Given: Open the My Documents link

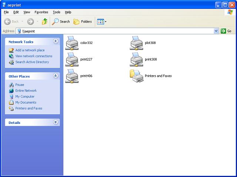Looking at the screenshot, I should tap(26, 103).
